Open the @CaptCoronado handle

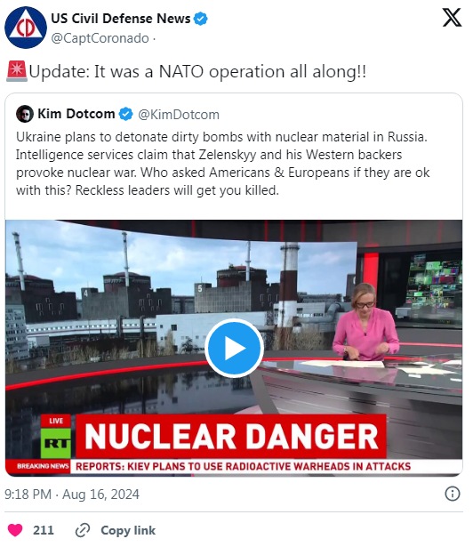click(x=100, y=38)
